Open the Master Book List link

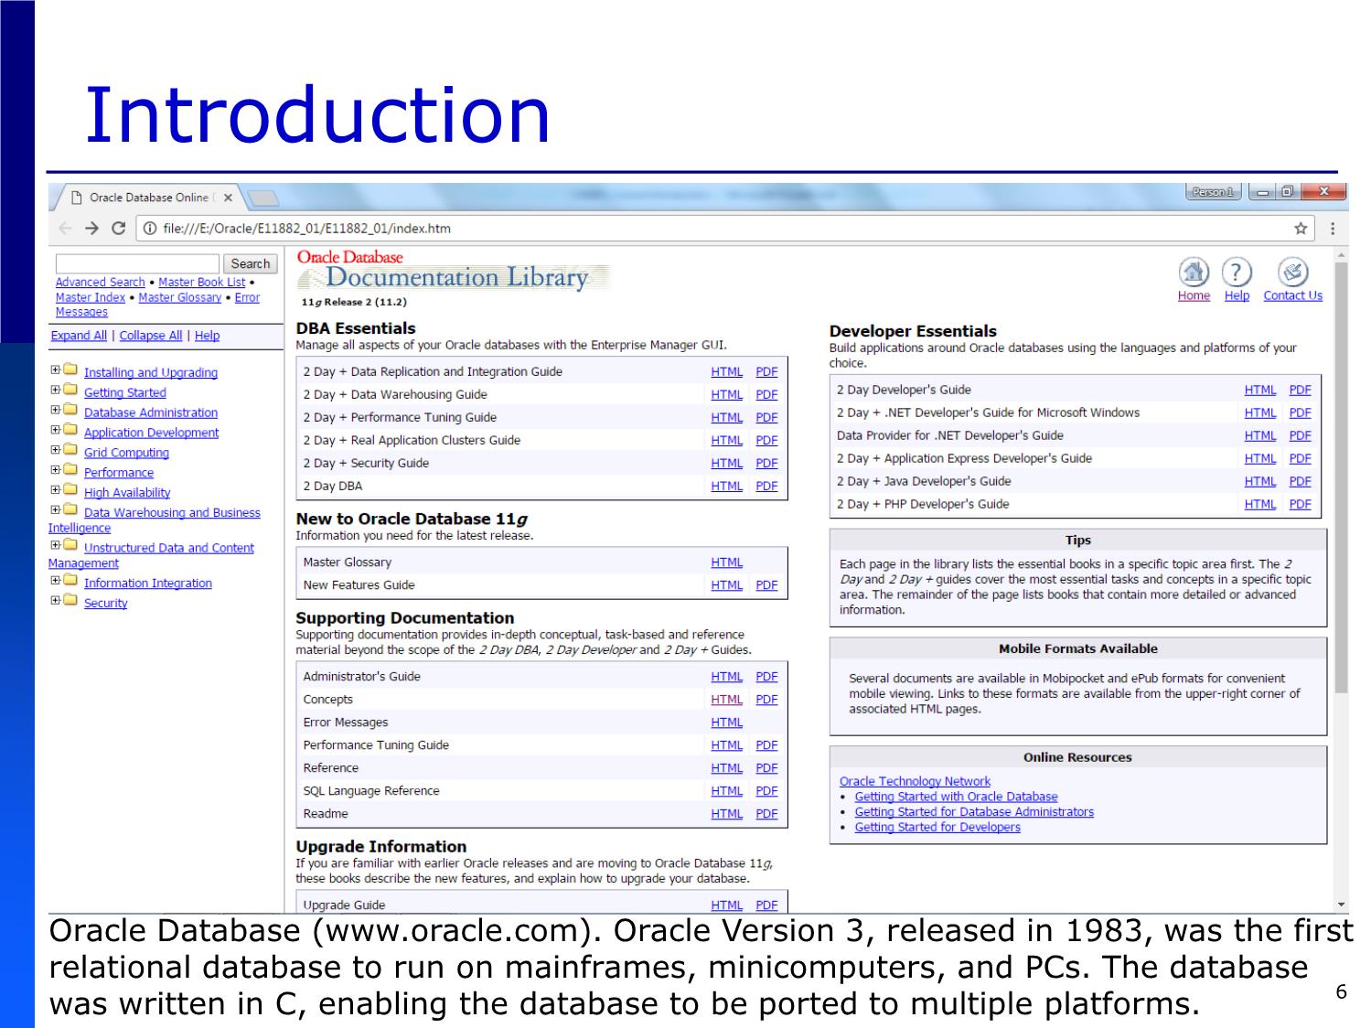click(x=202, y=283)
